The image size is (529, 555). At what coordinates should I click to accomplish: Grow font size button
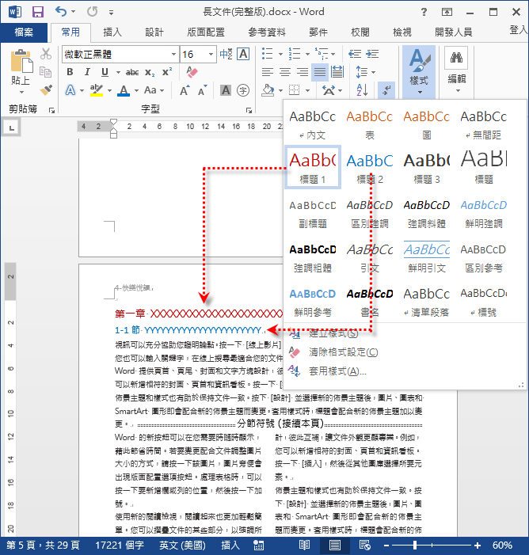(185, 90)
